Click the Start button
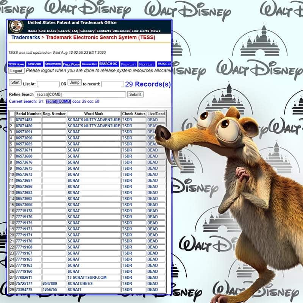 pos(15,83)
